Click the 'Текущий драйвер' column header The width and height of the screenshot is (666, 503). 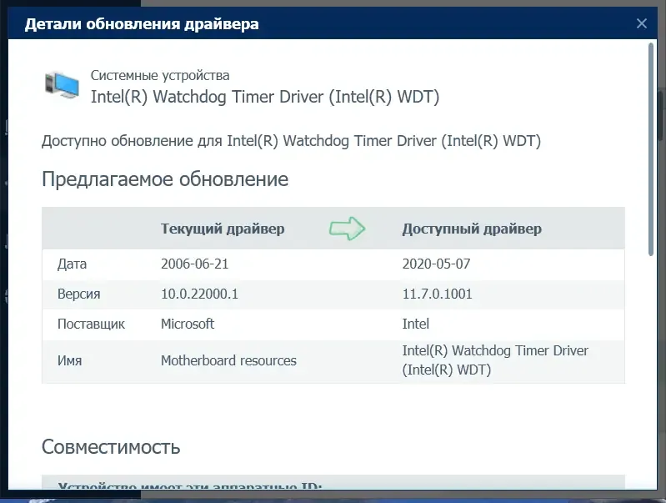pos(223,229)
